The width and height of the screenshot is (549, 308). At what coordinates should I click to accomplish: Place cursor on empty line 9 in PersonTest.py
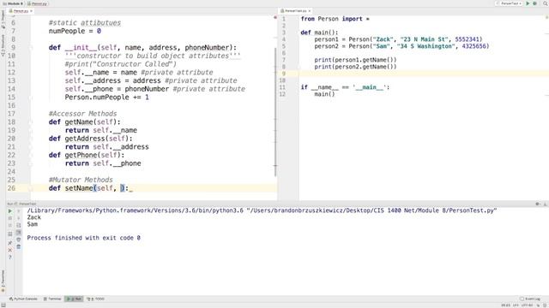pos(424,74)
